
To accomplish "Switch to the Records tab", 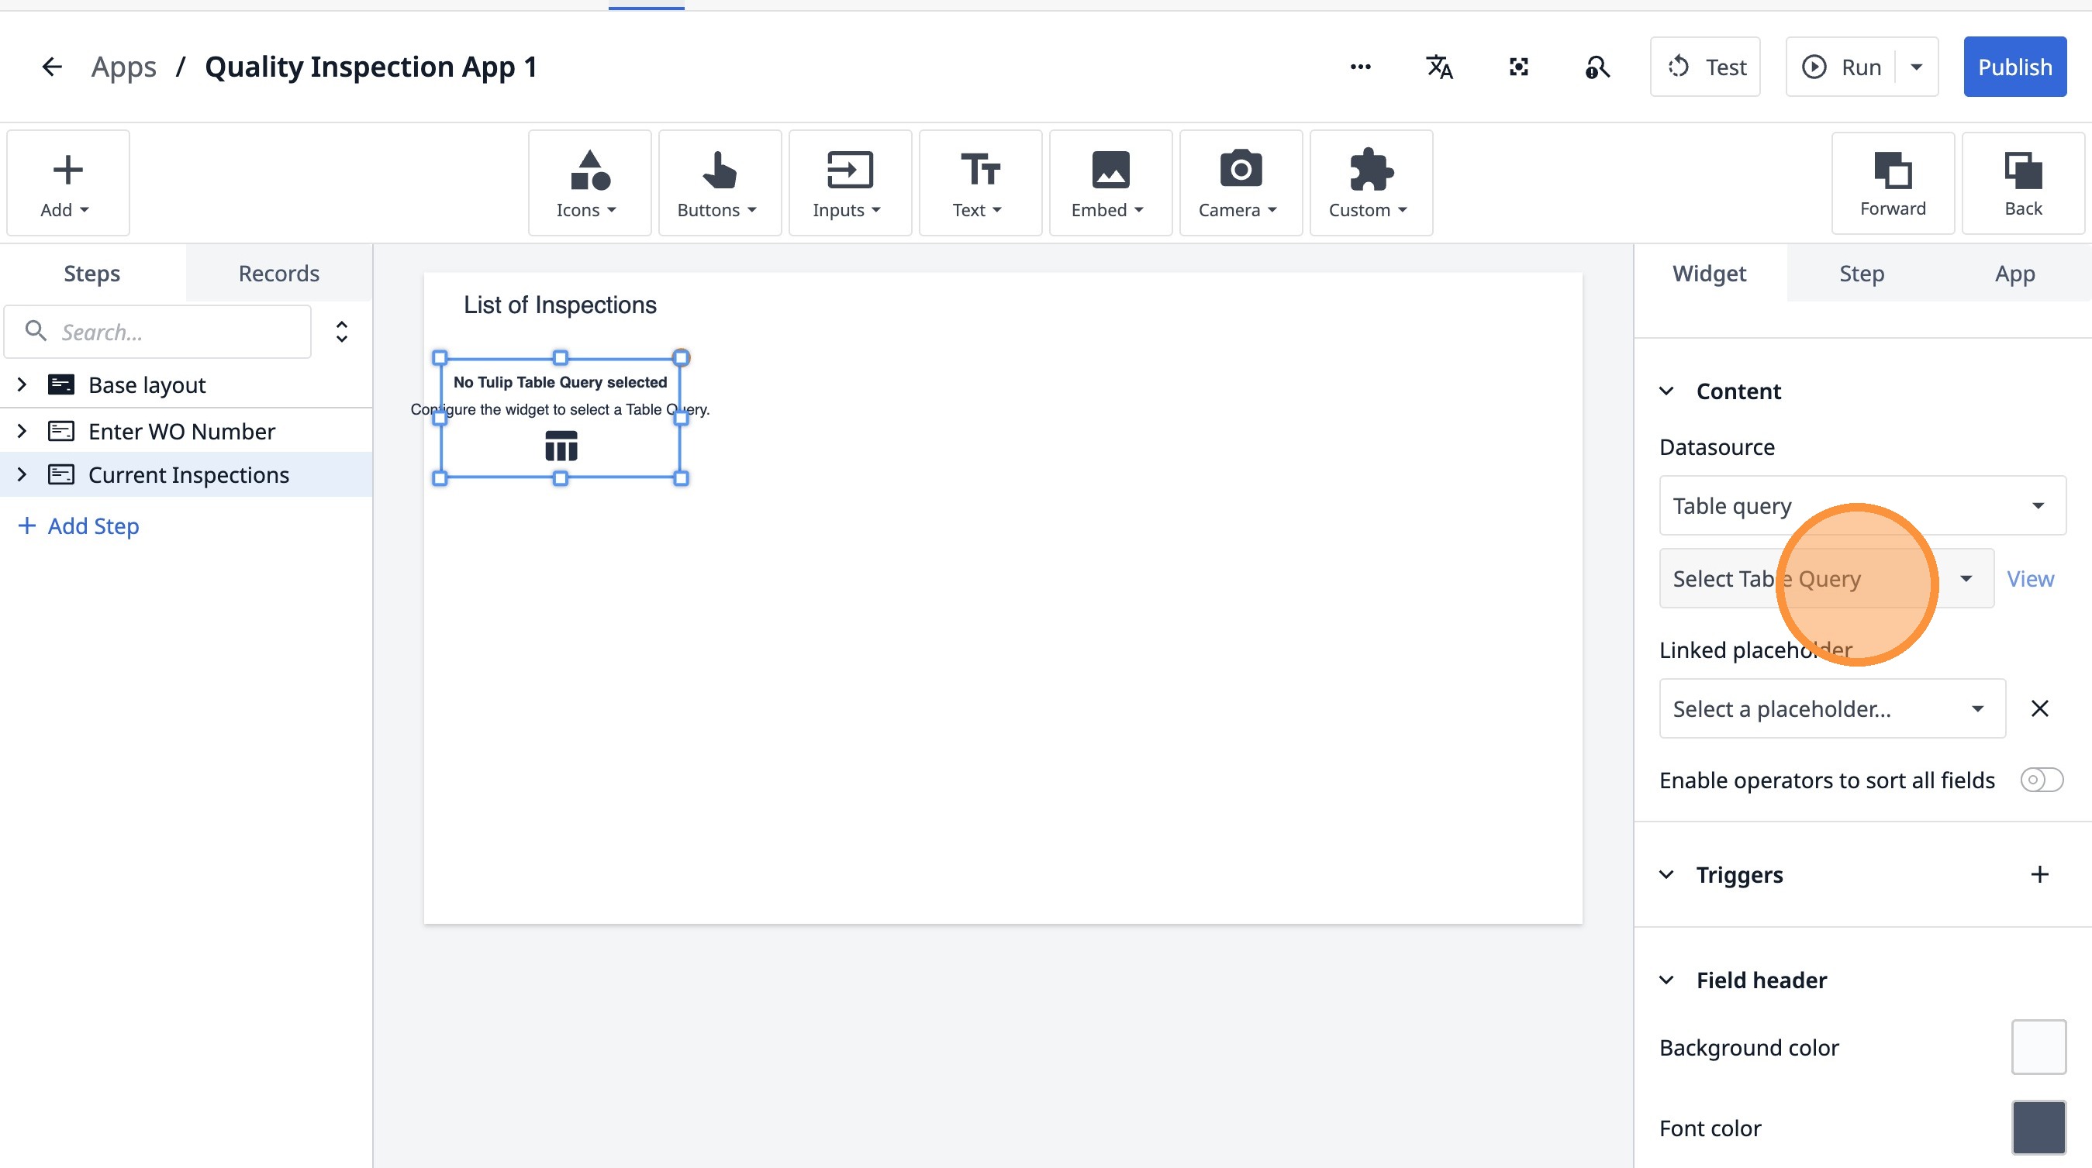I will point(278,274).
